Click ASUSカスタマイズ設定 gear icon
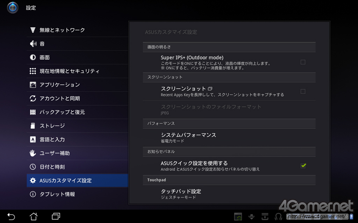This screenshot has height=223, width=358. [33, 180]
